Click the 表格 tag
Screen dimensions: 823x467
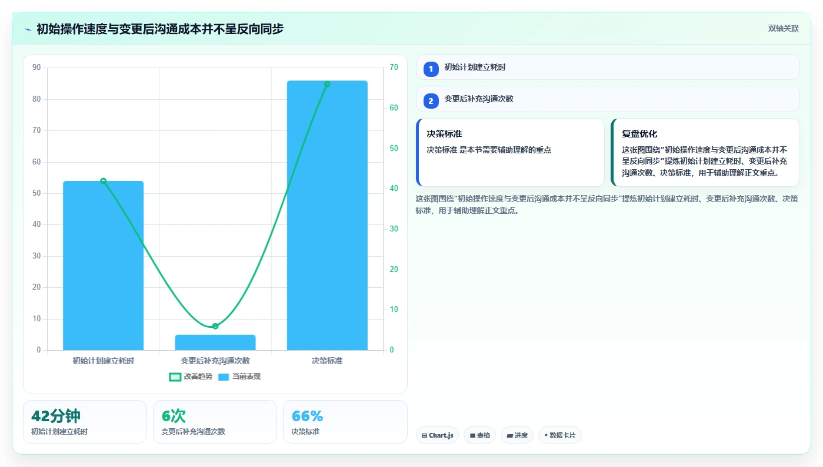coord(479,435)
